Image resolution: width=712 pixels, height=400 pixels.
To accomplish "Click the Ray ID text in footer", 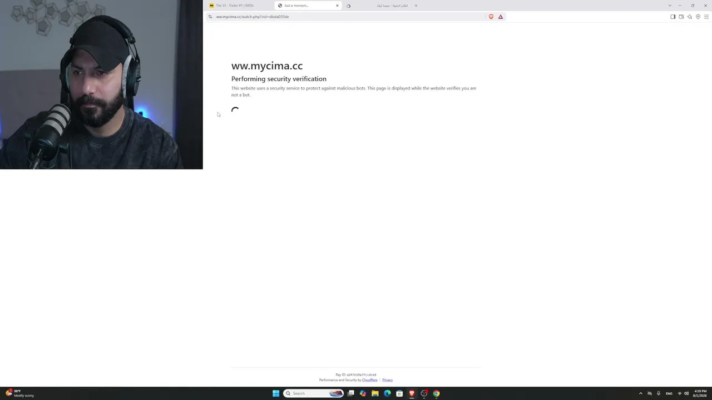I will 356,375.
